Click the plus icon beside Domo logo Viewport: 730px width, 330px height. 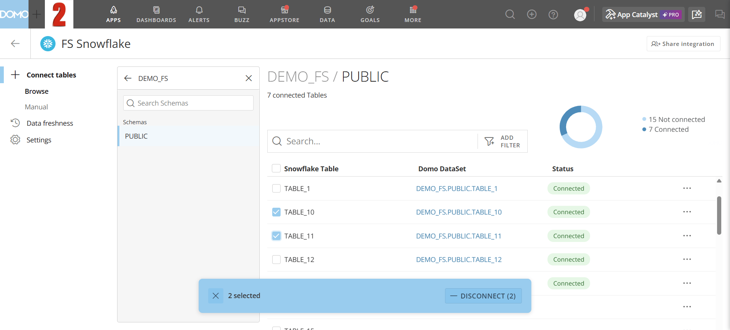pos(36,14)
